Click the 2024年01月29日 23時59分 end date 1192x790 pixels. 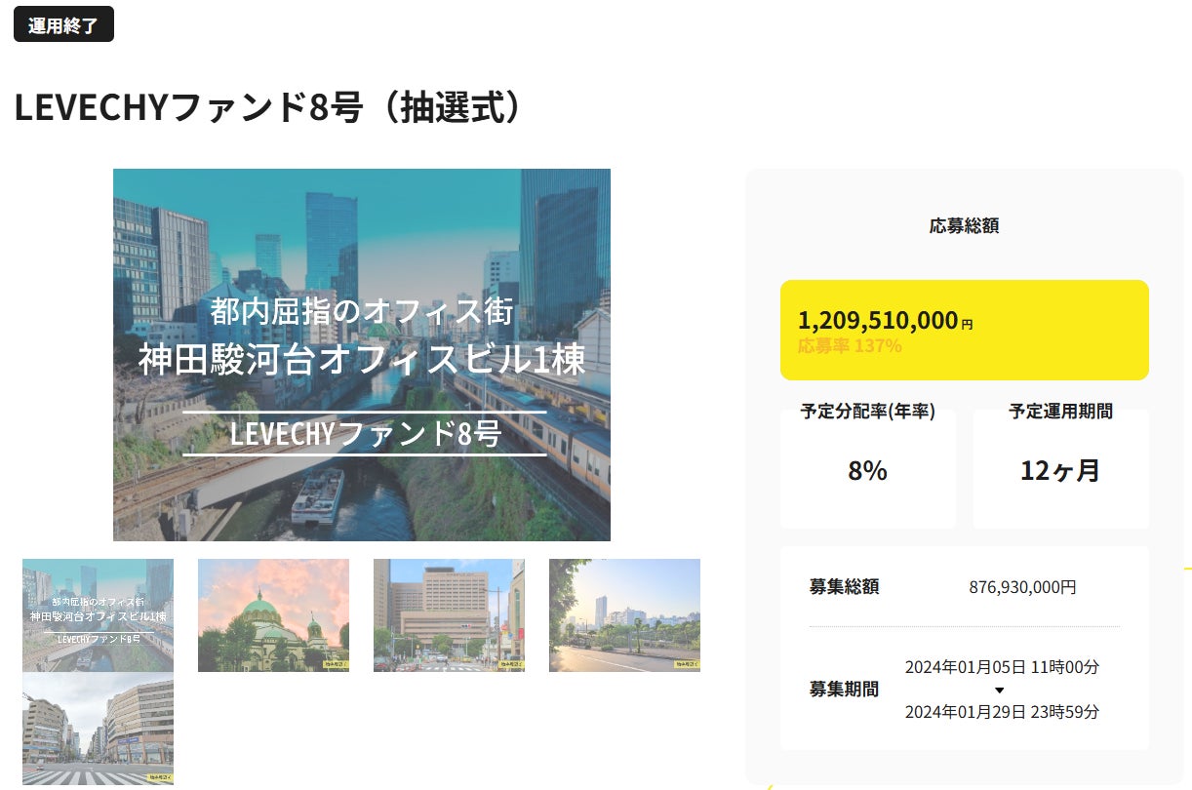(1002, 712)
